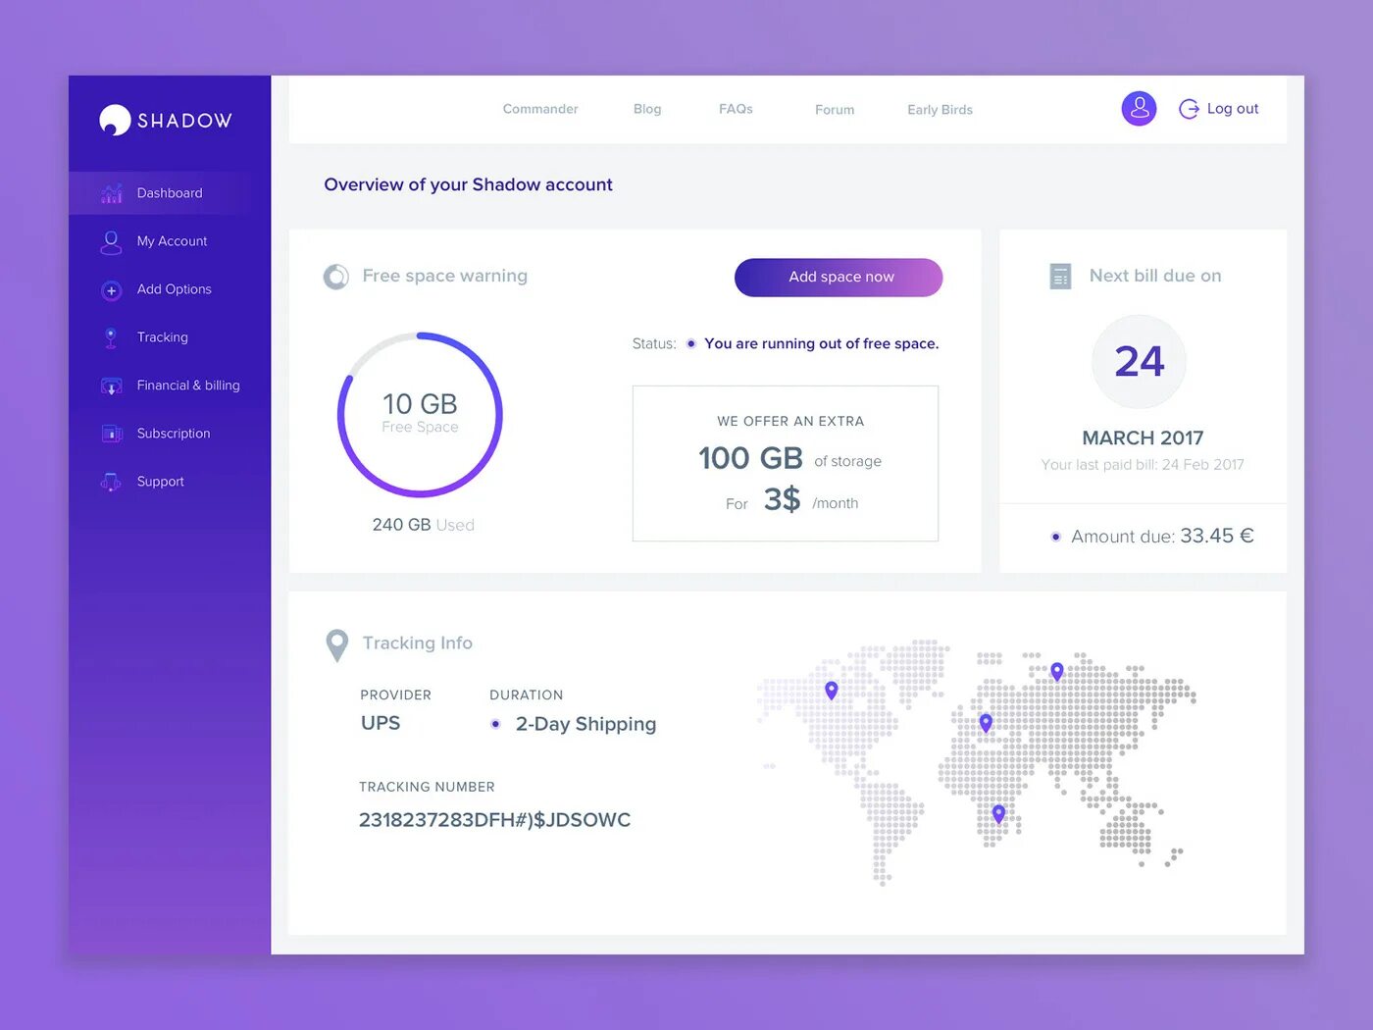Click the Add space now button

tap(839, 278)
